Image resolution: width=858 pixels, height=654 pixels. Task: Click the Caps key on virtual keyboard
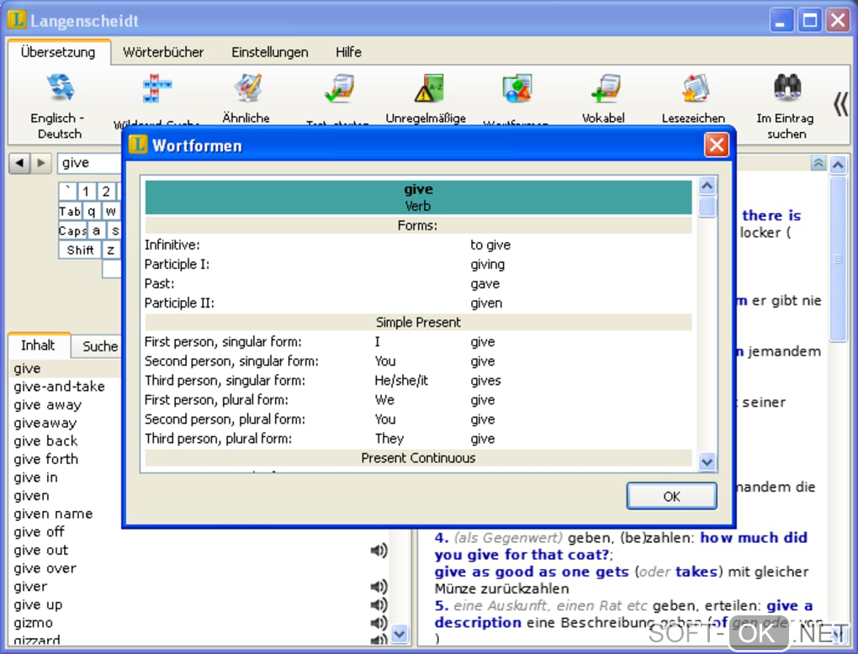point(72,231)
